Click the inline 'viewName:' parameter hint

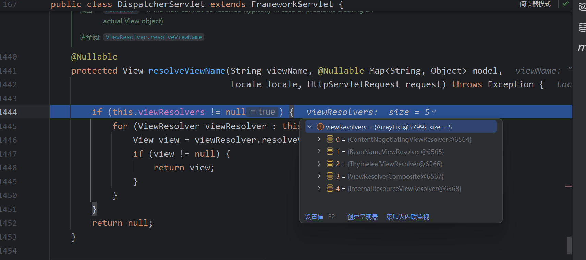click(x=538, y=71)
